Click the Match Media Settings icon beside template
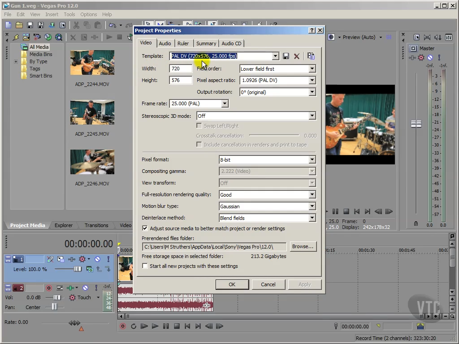This screenshot has height=344, width=459. pyautogui.click(x=311, y=56)
